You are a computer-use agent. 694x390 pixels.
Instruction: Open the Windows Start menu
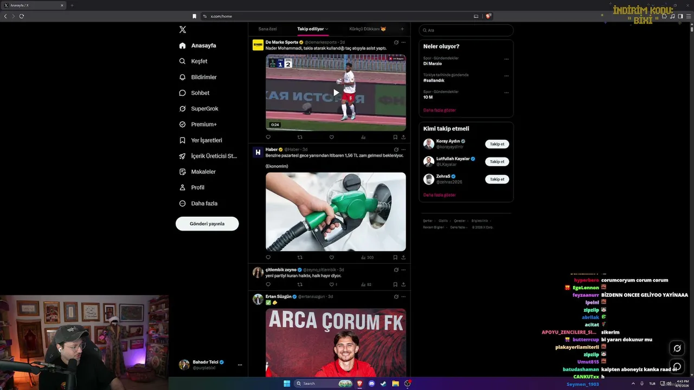point(287,383)
